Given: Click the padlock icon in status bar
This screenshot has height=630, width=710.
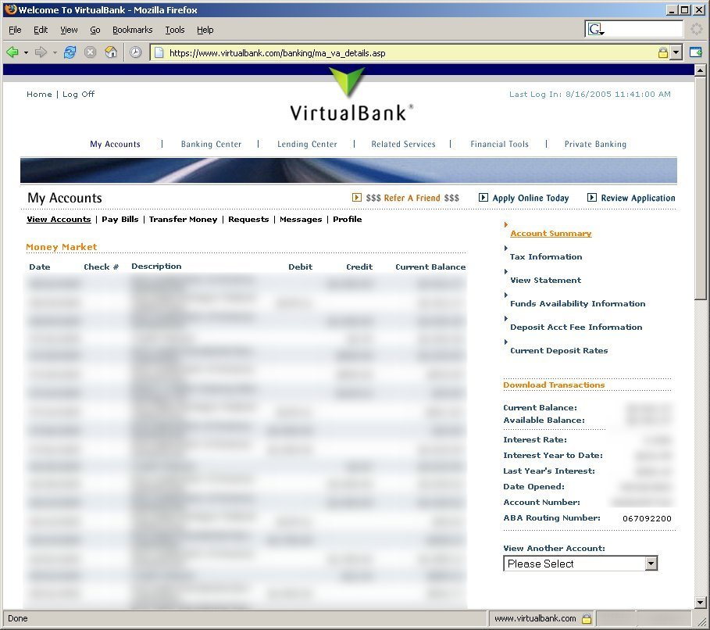Looking at the screenshot, I should 586,618.
